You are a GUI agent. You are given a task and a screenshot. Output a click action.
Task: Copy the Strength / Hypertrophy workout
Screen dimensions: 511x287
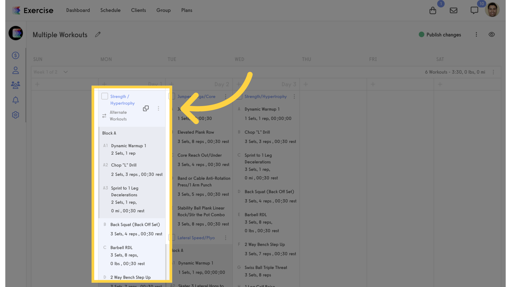click(146, 108)
